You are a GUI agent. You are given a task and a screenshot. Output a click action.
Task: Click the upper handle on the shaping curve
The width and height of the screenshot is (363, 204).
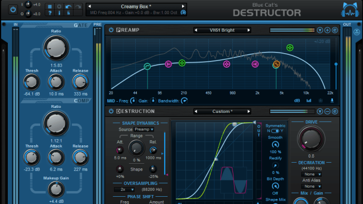[x=235, y=124]
